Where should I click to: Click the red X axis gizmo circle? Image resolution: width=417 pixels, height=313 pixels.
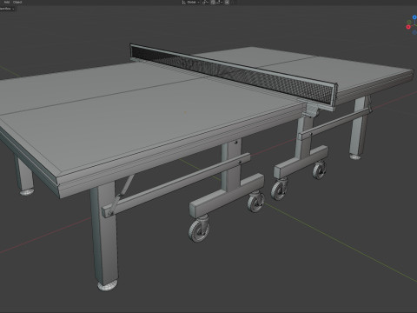coord(408,27)
